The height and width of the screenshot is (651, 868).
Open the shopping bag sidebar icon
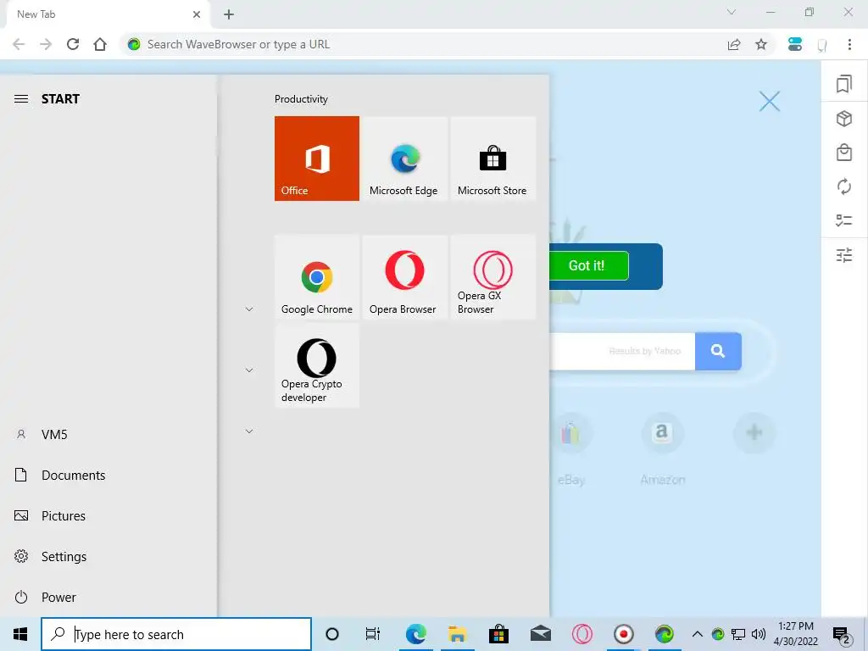pyautogui.click(x=844, y=153)
